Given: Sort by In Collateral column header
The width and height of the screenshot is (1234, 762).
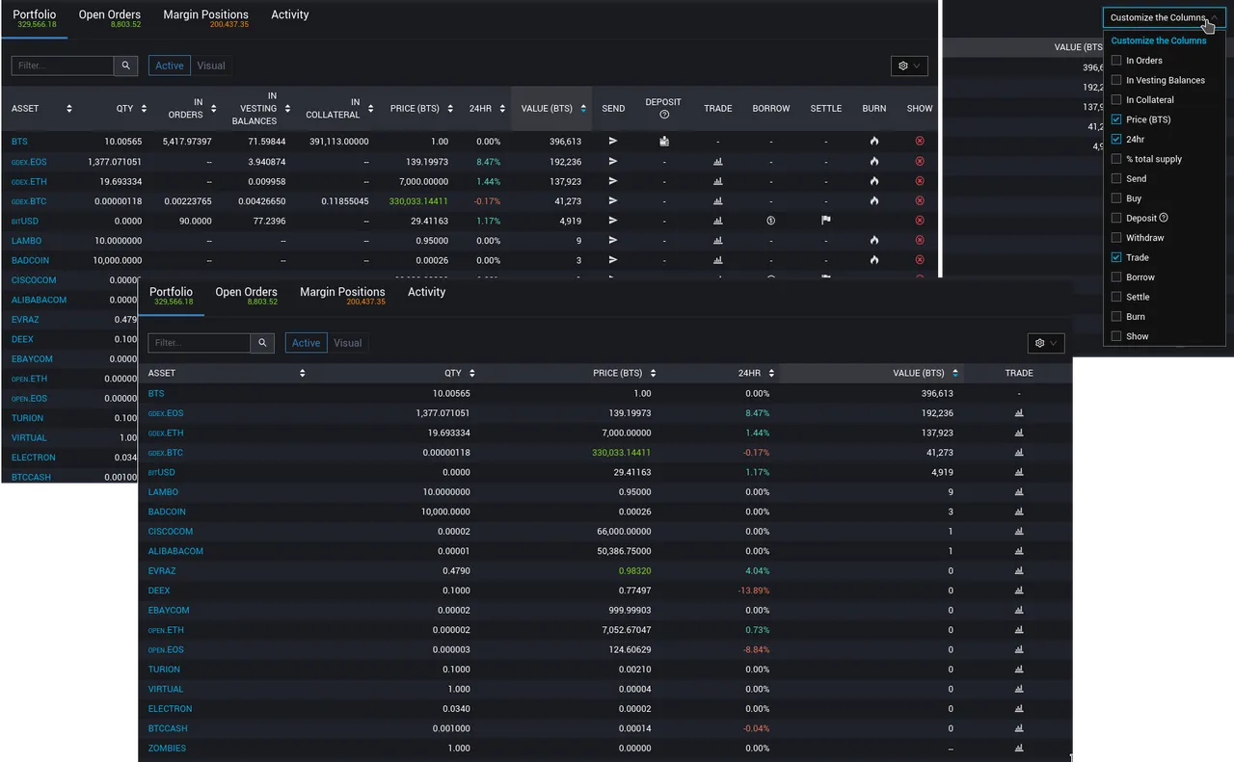Looking at the screenshot, I should (339, 109).
